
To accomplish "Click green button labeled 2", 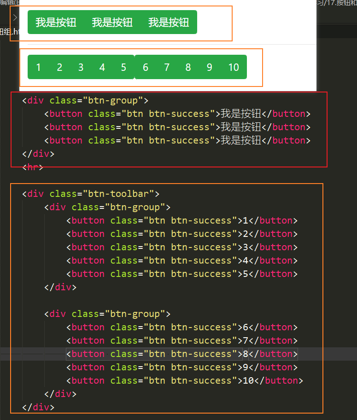I will [x=59, y=67].
